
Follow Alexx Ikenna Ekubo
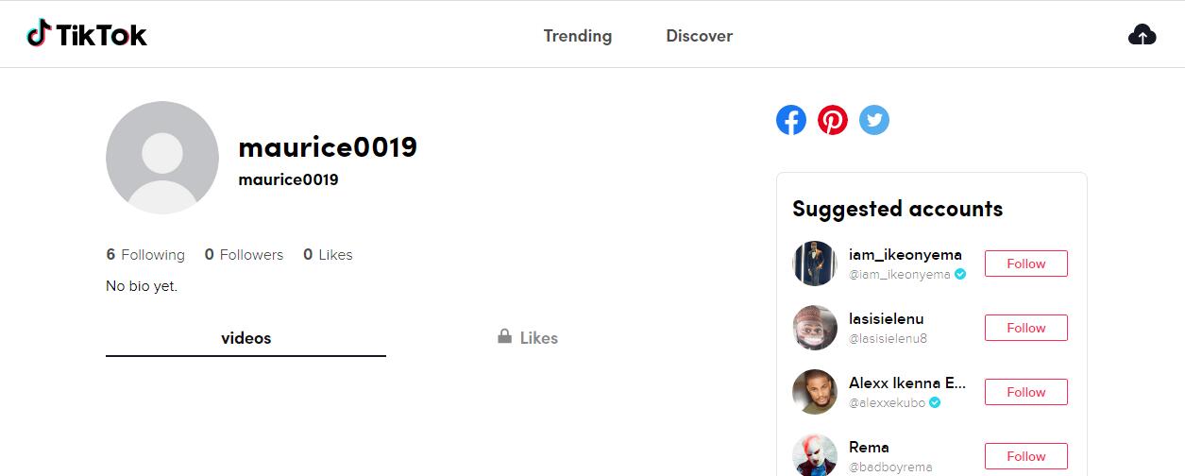click(x=1025, y=392)
